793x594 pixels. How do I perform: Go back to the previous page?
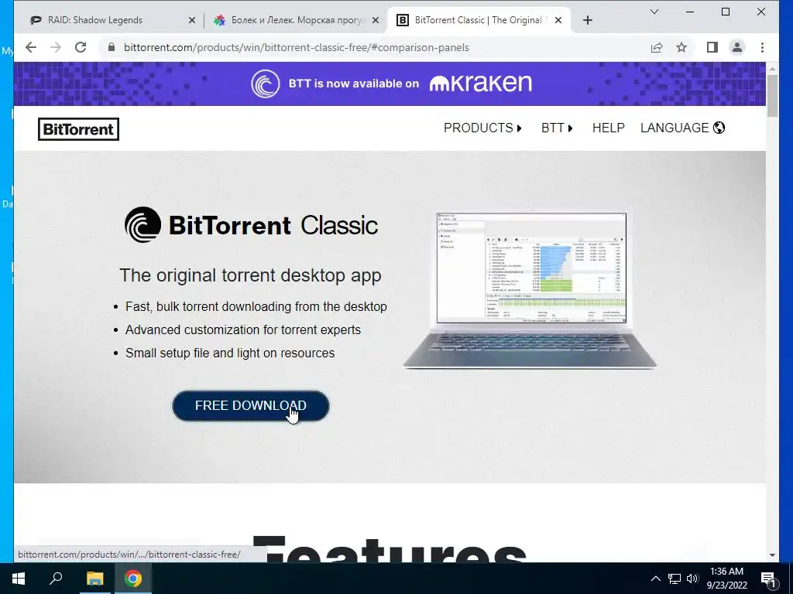click(x=31, y=47)
